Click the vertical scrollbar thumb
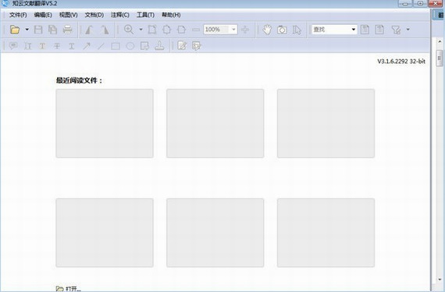Viewport: 445px width, 292px height. tap(440, 59)
